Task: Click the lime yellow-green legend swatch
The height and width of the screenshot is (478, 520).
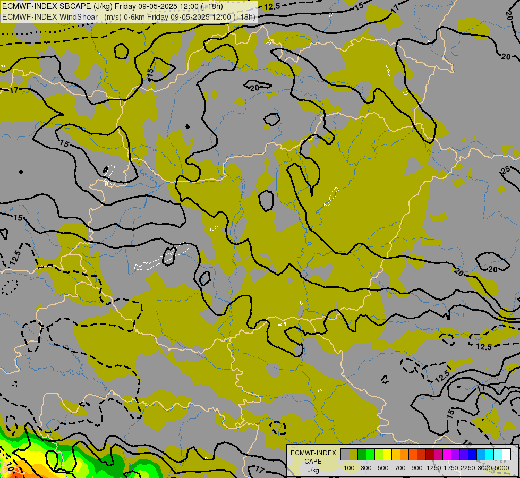Action: pyautogui.click(x=379, y=454)
